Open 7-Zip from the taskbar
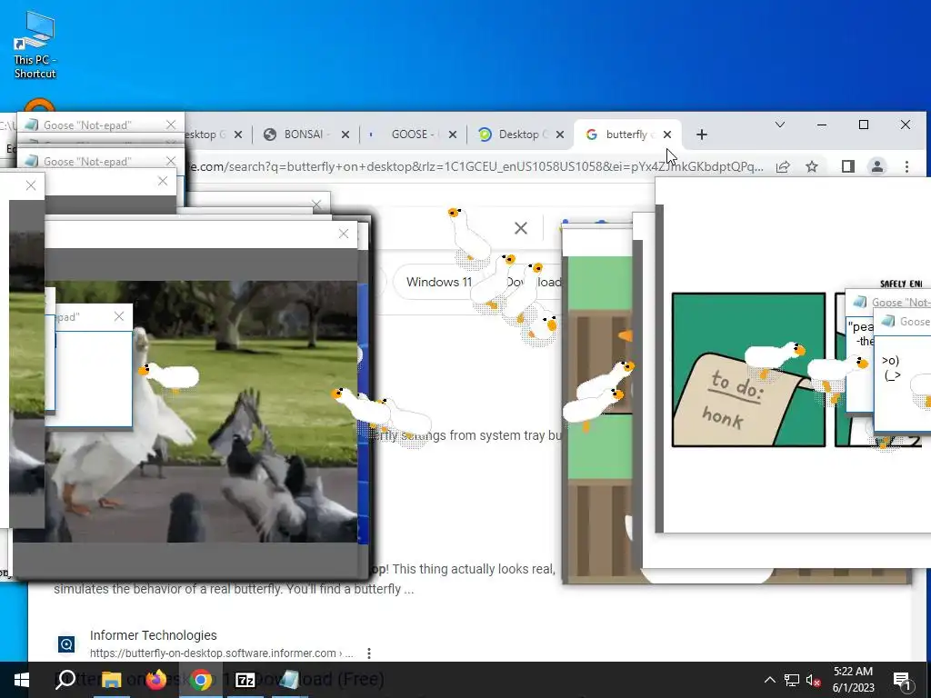Viewport: 931px width, 698px height. tap(245, 680)
